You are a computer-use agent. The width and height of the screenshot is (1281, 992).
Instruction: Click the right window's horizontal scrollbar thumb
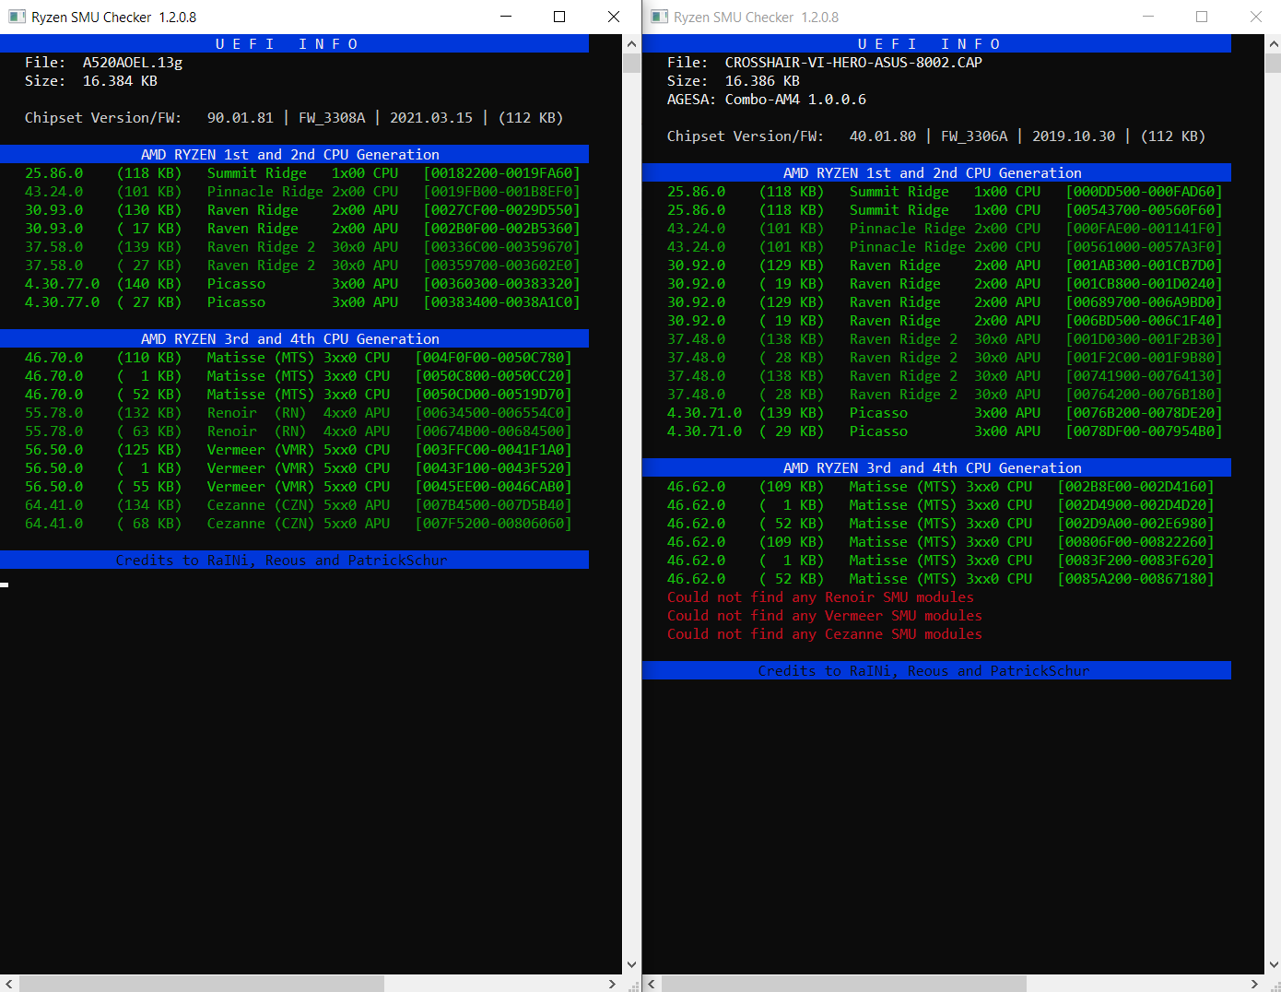click(844, 984)
